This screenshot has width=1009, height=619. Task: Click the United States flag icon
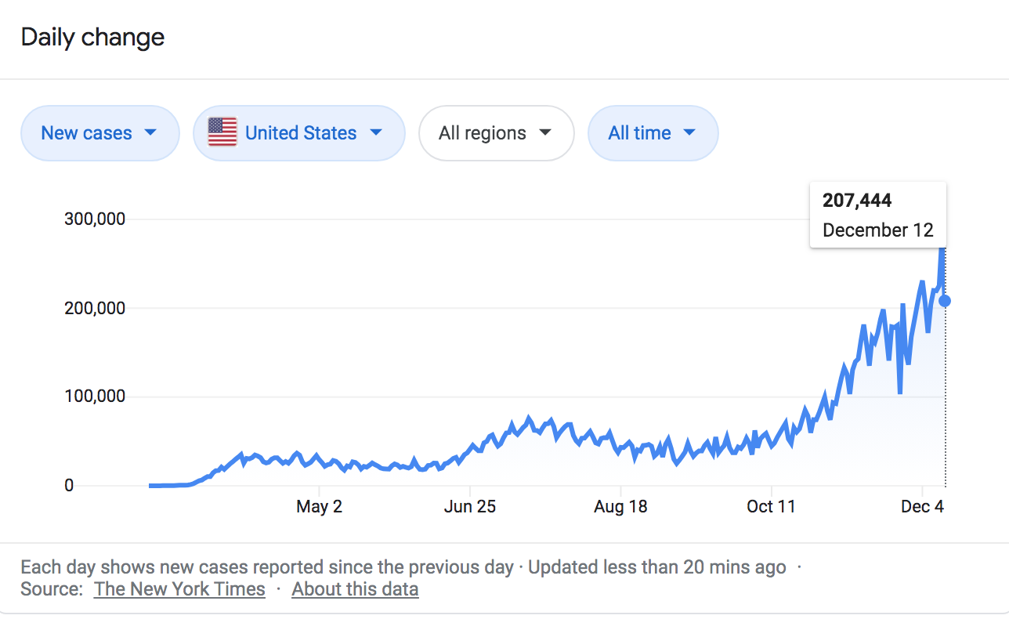click(222, 133)
